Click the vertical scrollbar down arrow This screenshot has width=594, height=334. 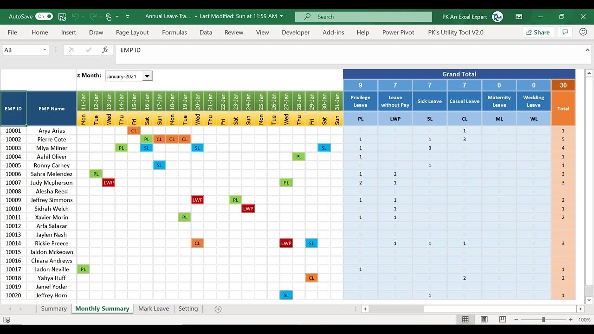coord(589,300)
